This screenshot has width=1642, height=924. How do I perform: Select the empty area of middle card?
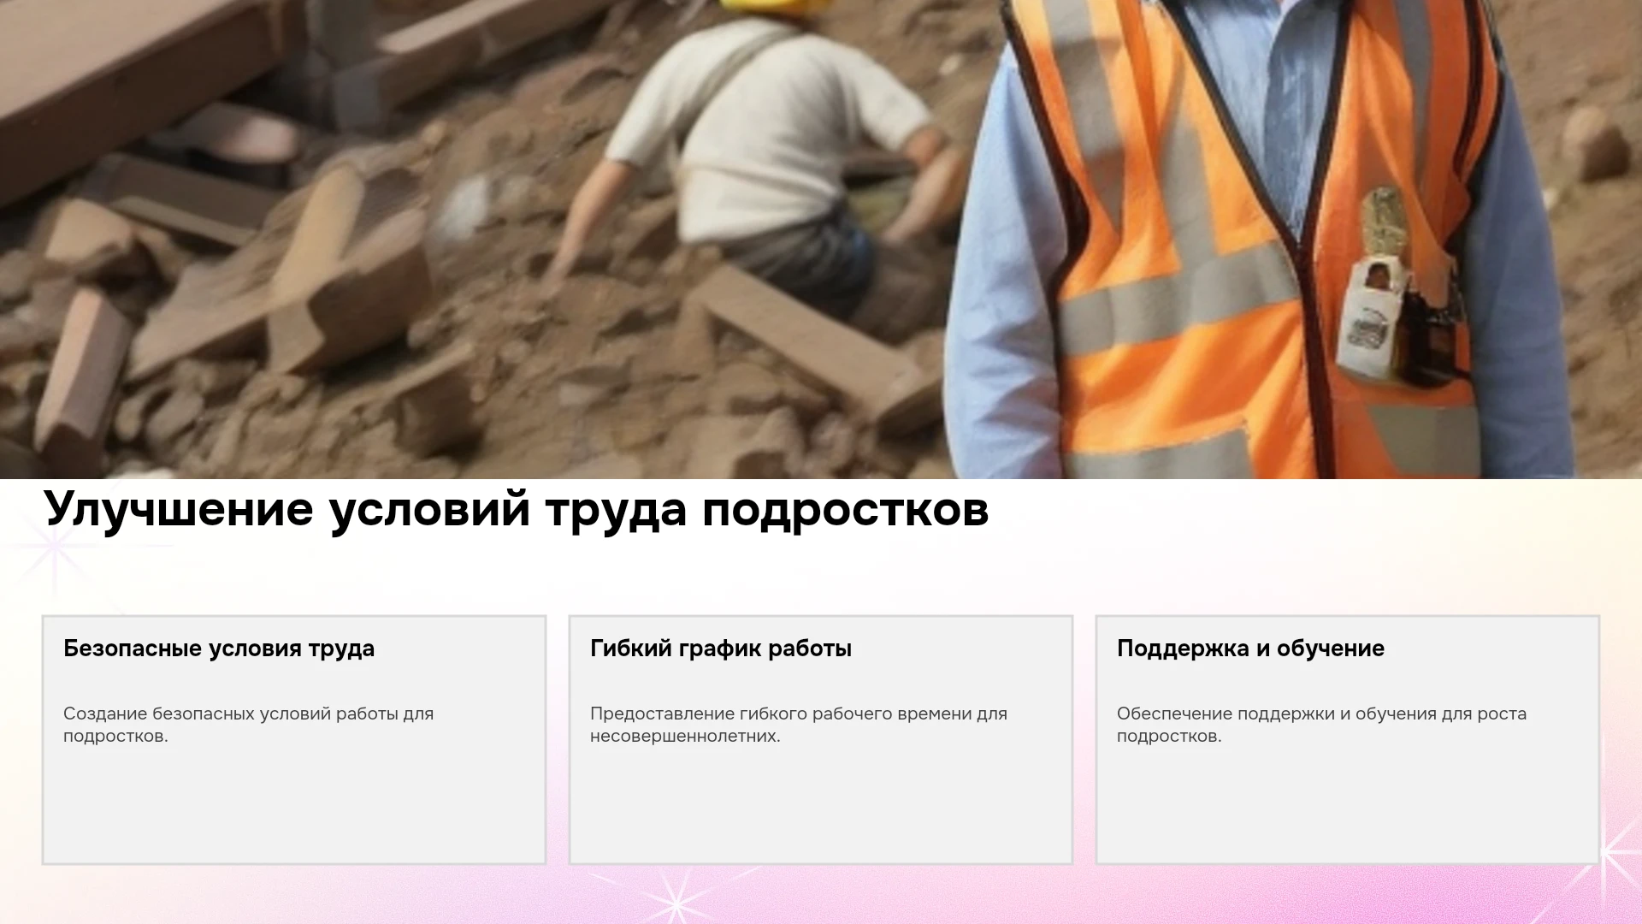click(821, 804)
